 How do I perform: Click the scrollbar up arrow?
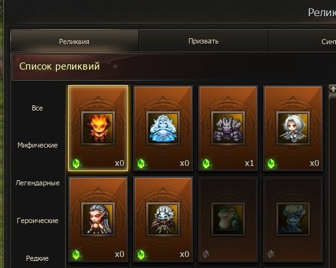pyautogui.click(x=333, y=89)
